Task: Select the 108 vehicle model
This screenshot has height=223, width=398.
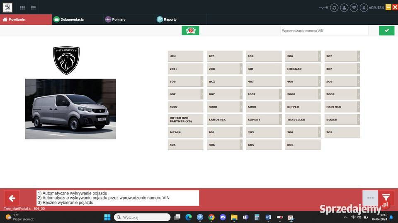Action: point(264,56)
